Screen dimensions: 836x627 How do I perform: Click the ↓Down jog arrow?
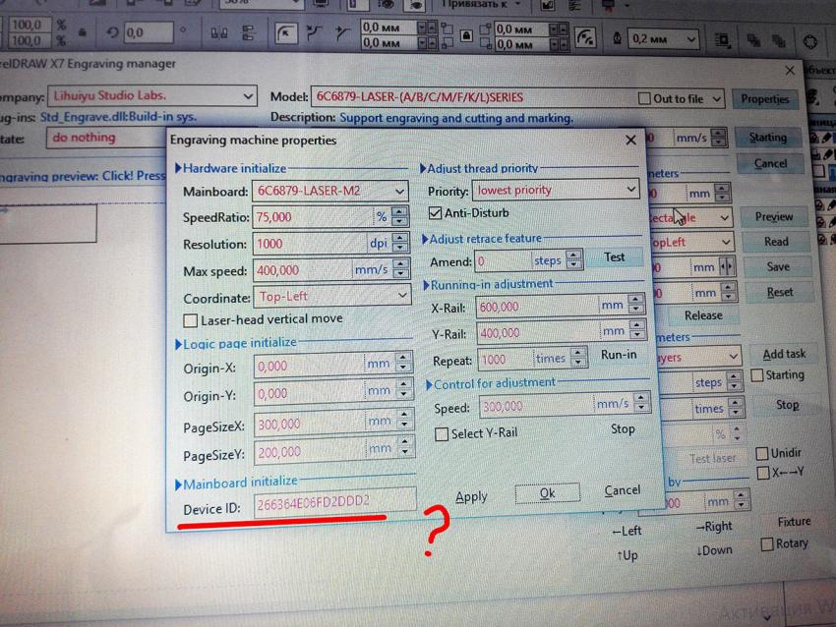(715, 550)
